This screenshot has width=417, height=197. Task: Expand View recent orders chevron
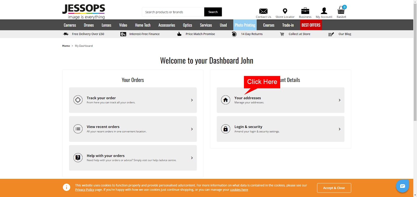(192, 129)
